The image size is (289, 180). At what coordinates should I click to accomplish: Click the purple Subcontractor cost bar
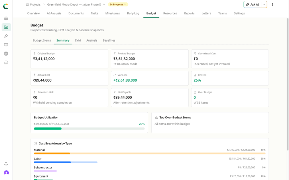[x=45, y=171]
